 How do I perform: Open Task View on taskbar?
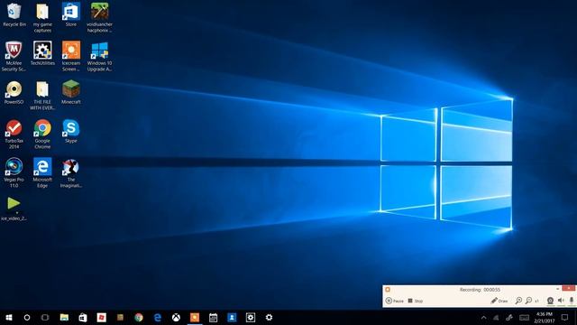coord(45,317)
